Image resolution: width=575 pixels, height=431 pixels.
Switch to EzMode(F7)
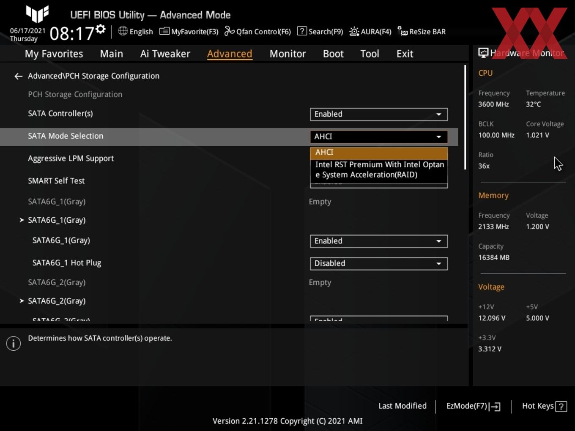point(473,406)
